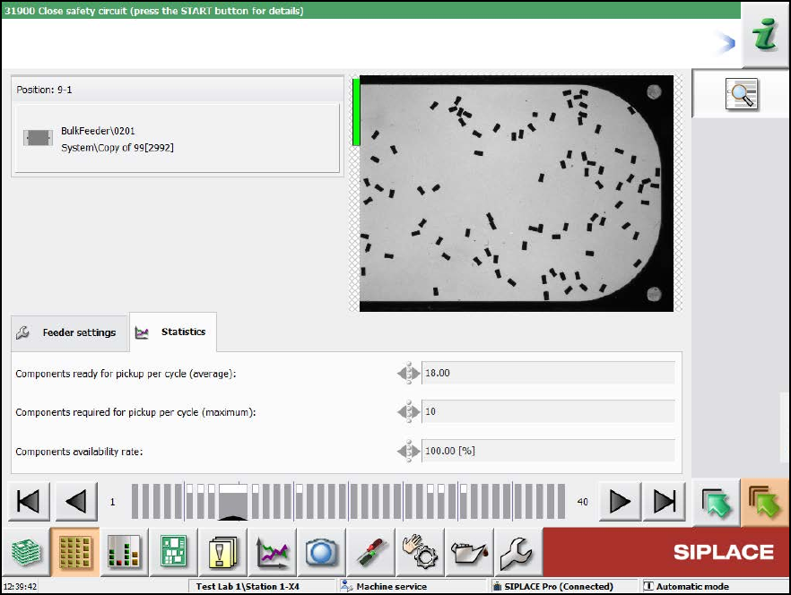
Task: Open the warning messages pages icon
Action: [x=222, y=552]
